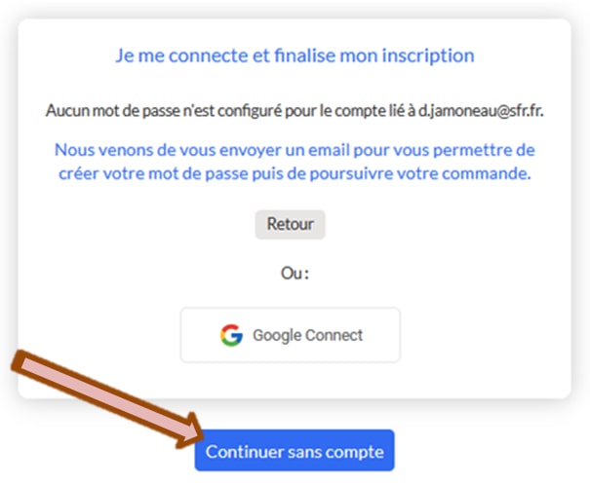Click the word 'Connect' beside the Google logo
This screenshot has width=590, height=485.
point(334,335)
